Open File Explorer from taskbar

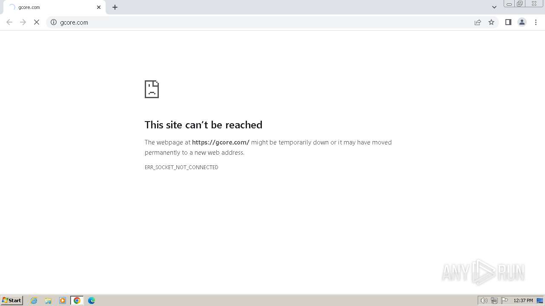[x=48, y=300]
